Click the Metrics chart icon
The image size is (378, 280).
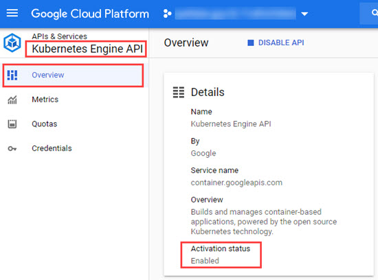point(12,100)
